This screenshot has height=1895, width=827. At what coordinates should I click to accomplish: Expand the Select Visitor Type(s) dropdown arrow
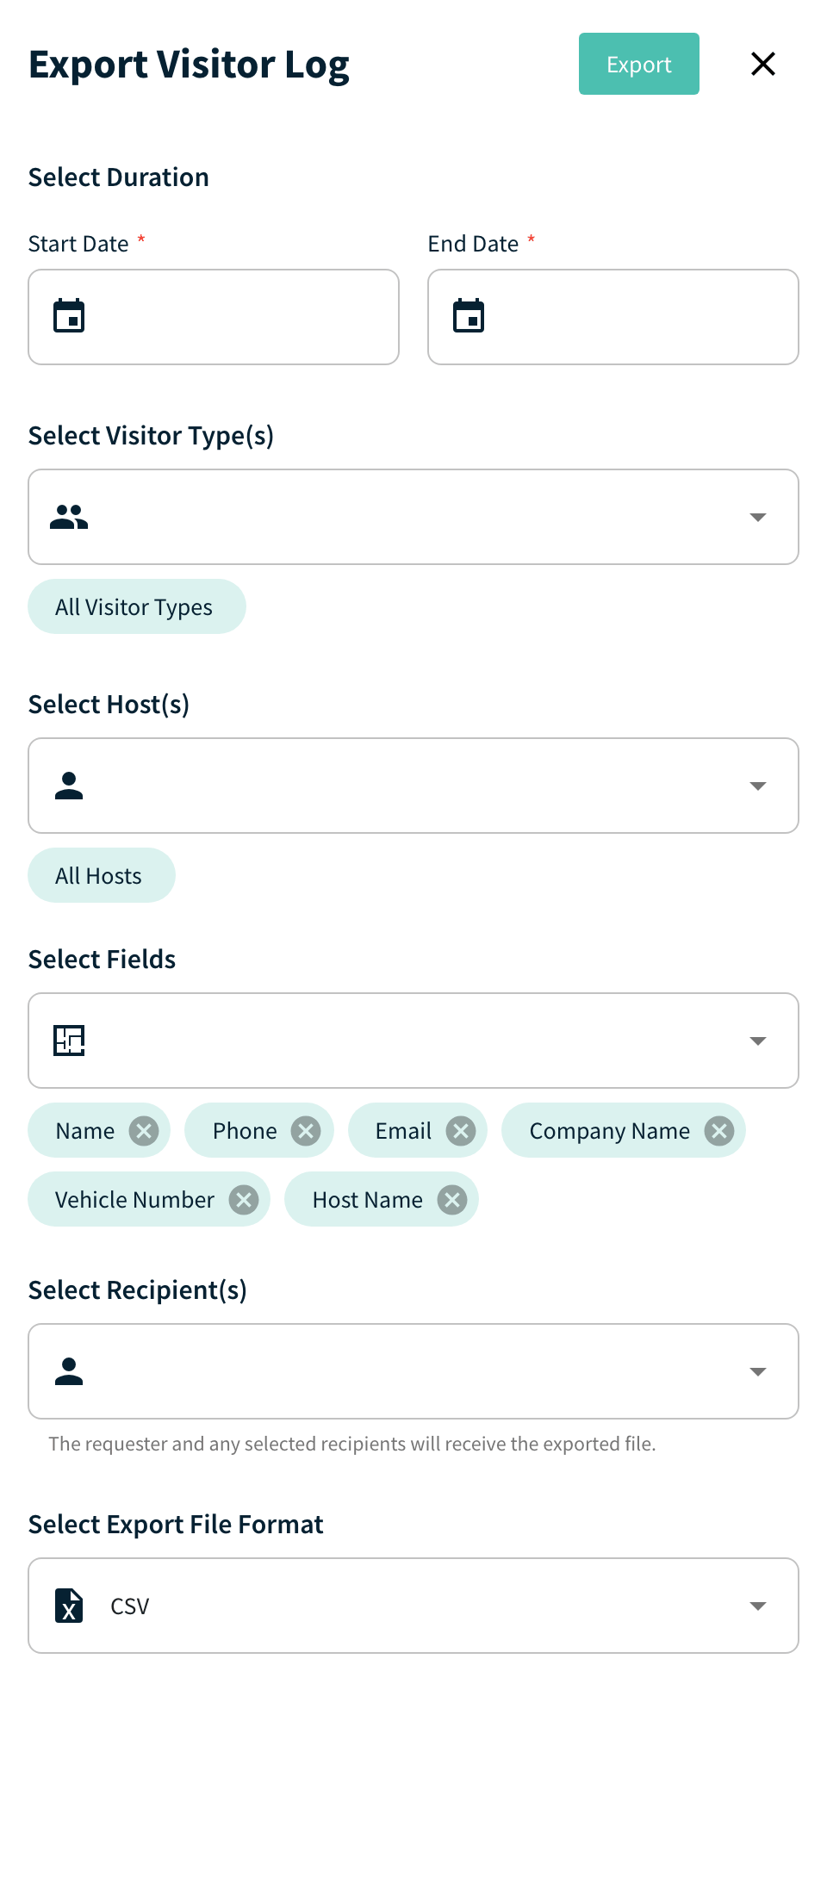[x=758, y=517]
